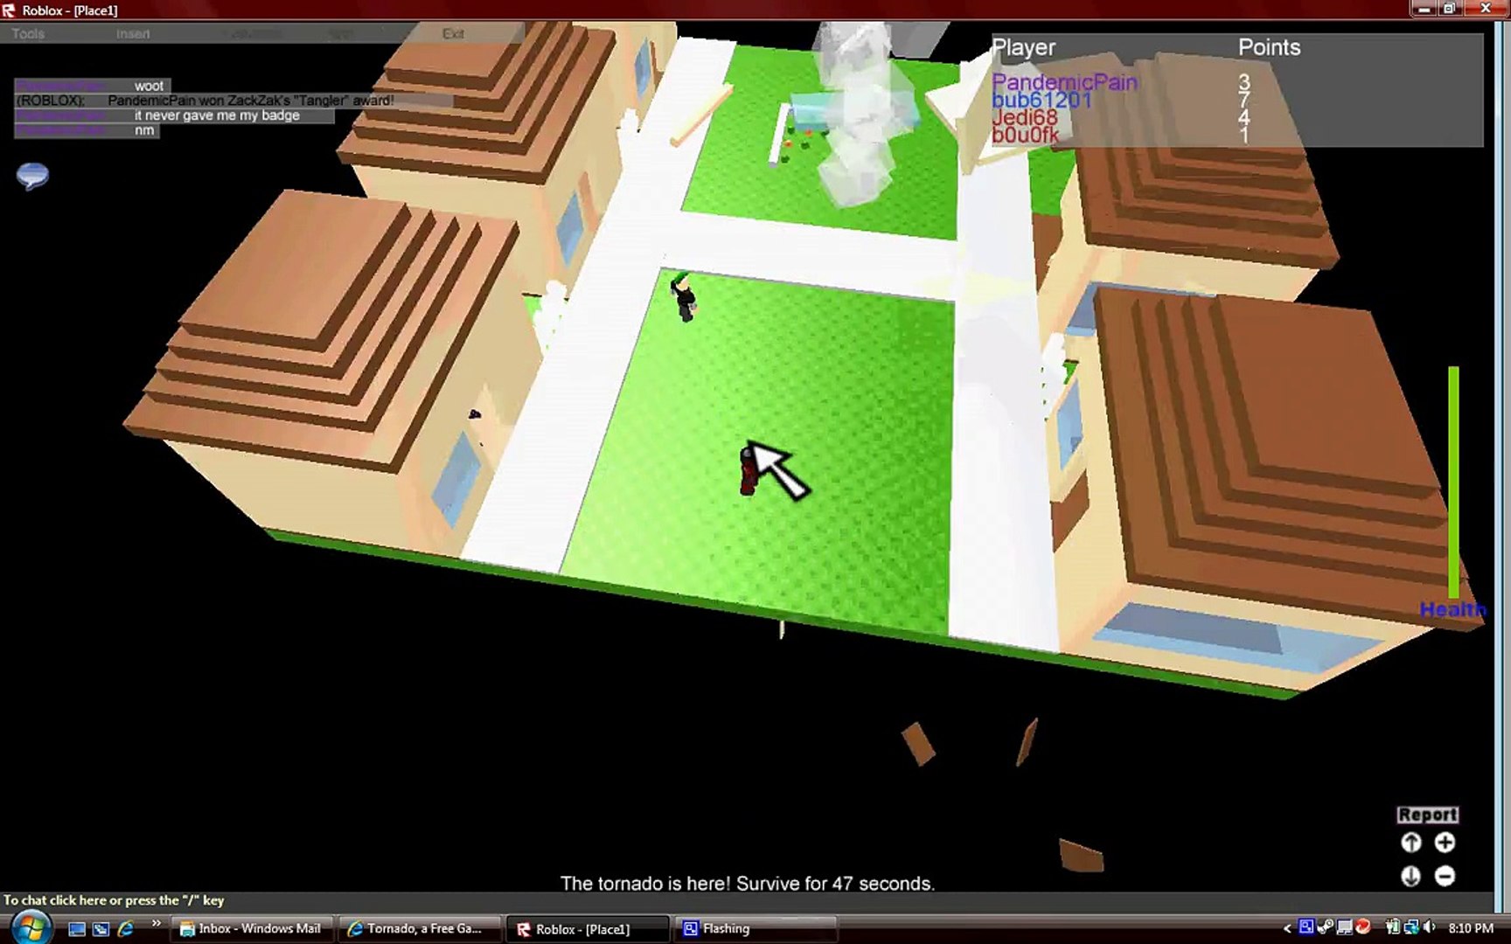Select player Jedi68 in the leaderboard

point(1024,117)
